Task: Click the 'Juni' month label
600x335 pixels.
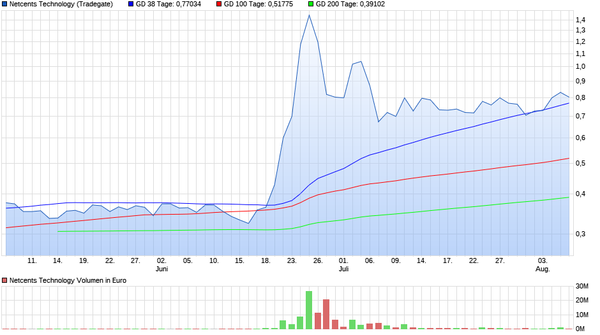Action: (162, 269)
